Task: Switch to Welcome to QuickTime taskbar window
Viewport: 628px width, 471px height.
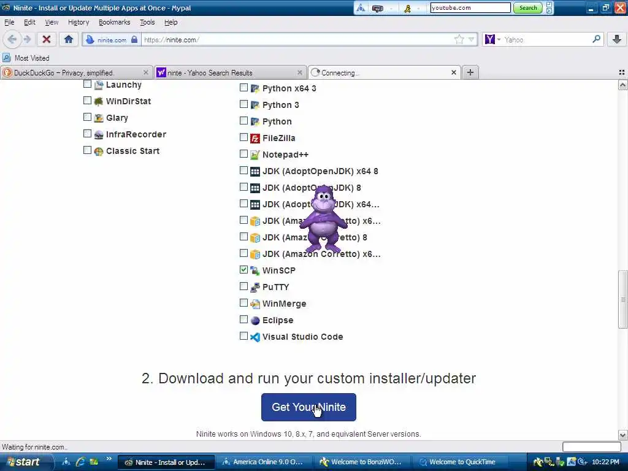Action: click(460, 462)
